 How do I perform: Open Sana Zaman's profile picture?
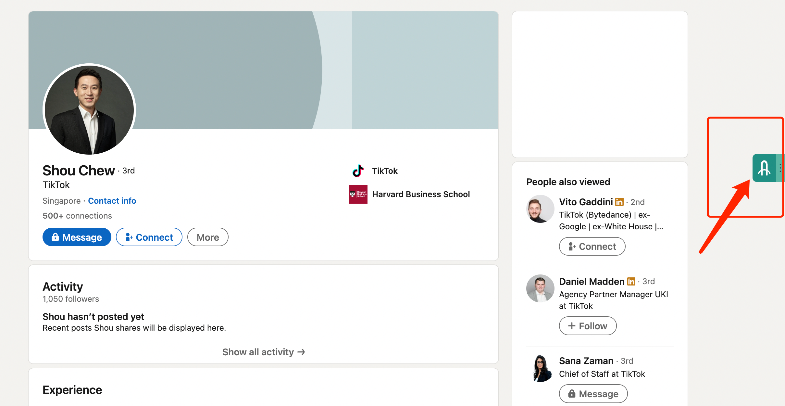[x=540, y=368]
